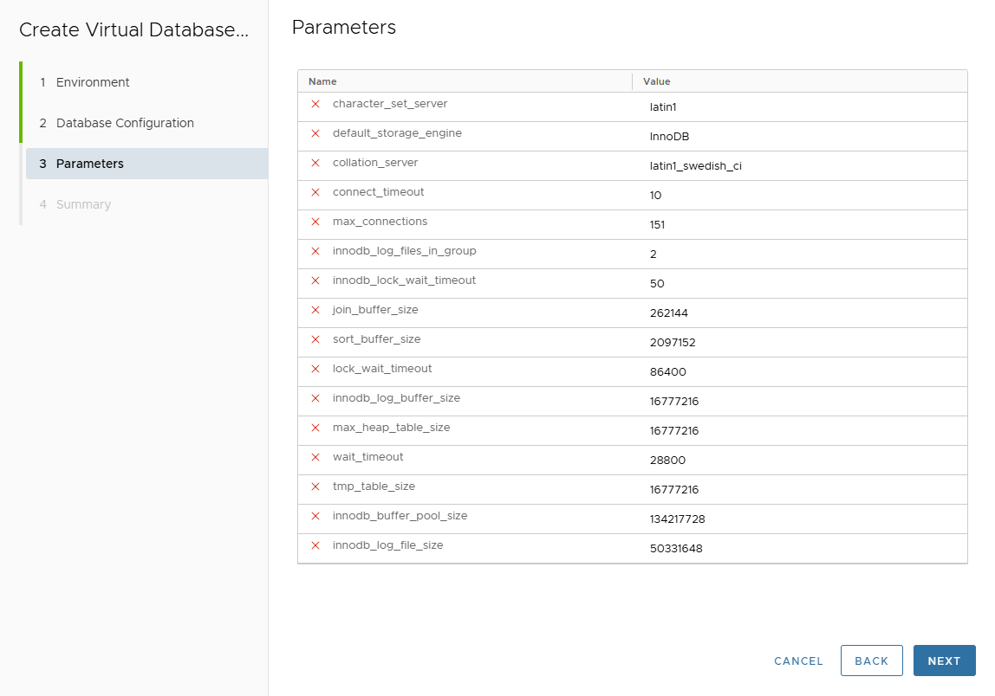Delete the innodb_buffer_pool_size parameter

(315, 516)
